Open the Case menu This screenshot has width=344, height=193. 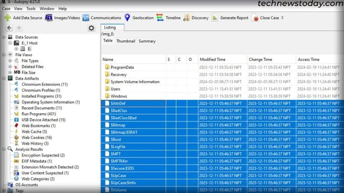click(6, 8)
